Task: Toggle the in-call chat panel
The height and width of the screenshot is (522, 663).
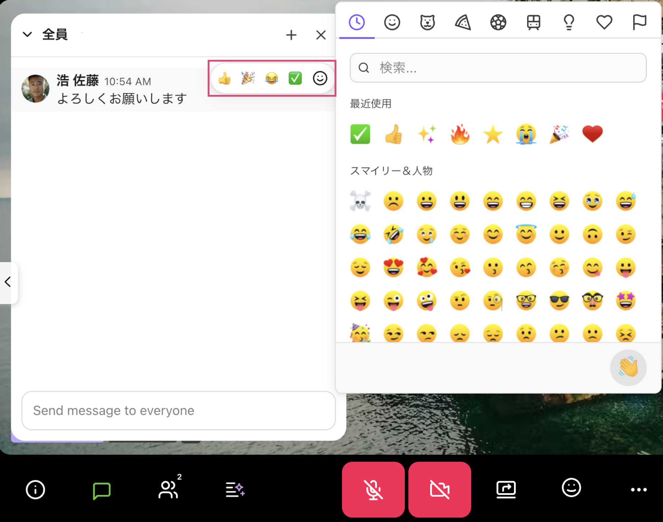Action: 101,490
